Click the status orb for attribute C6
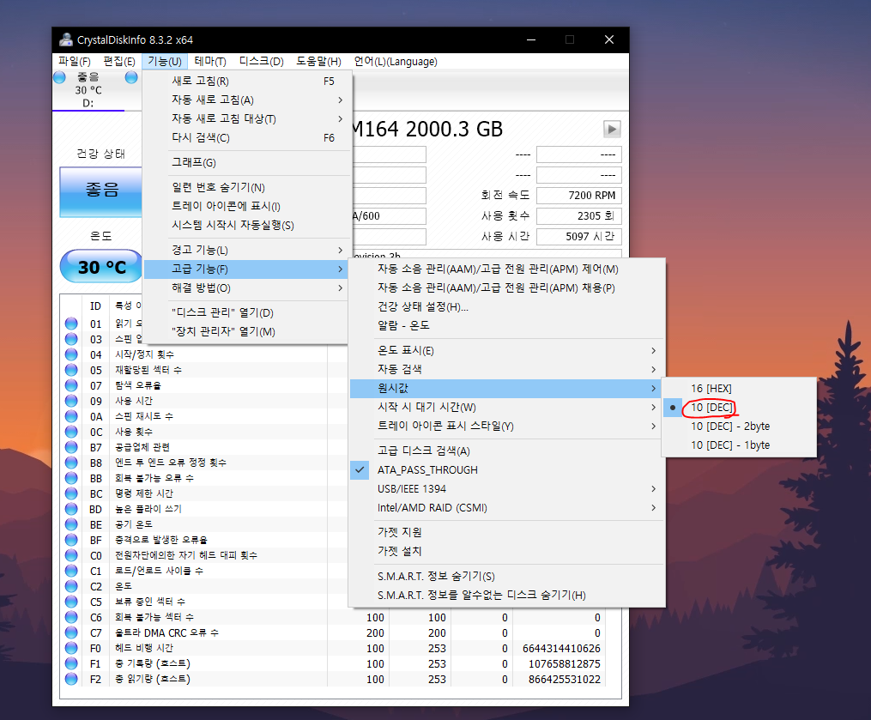 point(71,617)
